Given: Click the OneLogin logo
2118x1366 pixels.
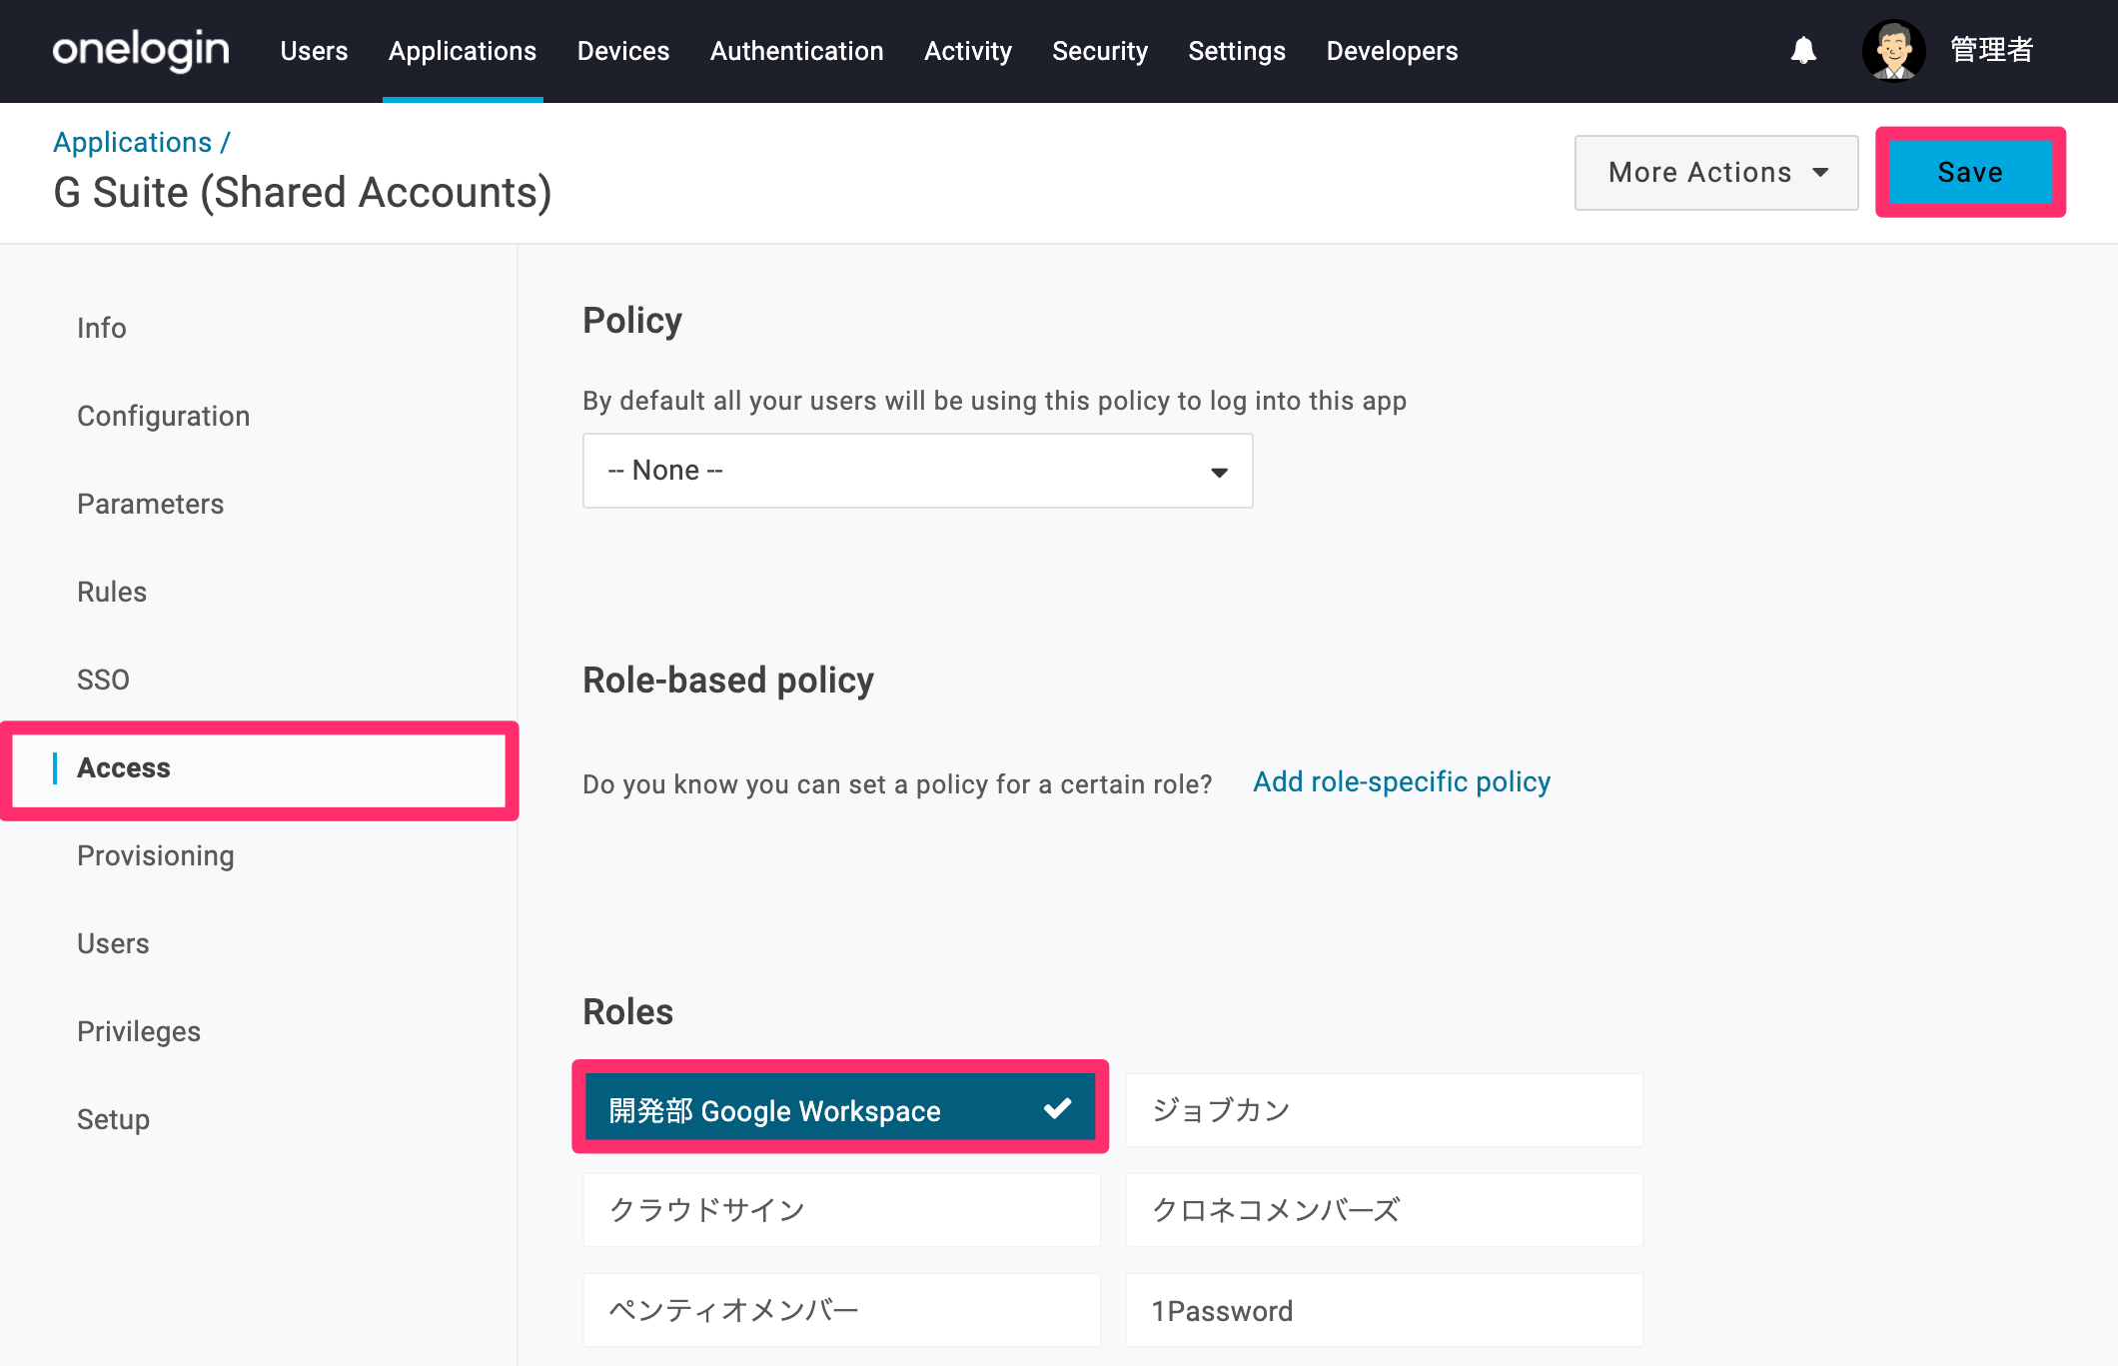Looking at the screenshot, I should [141, 50].
